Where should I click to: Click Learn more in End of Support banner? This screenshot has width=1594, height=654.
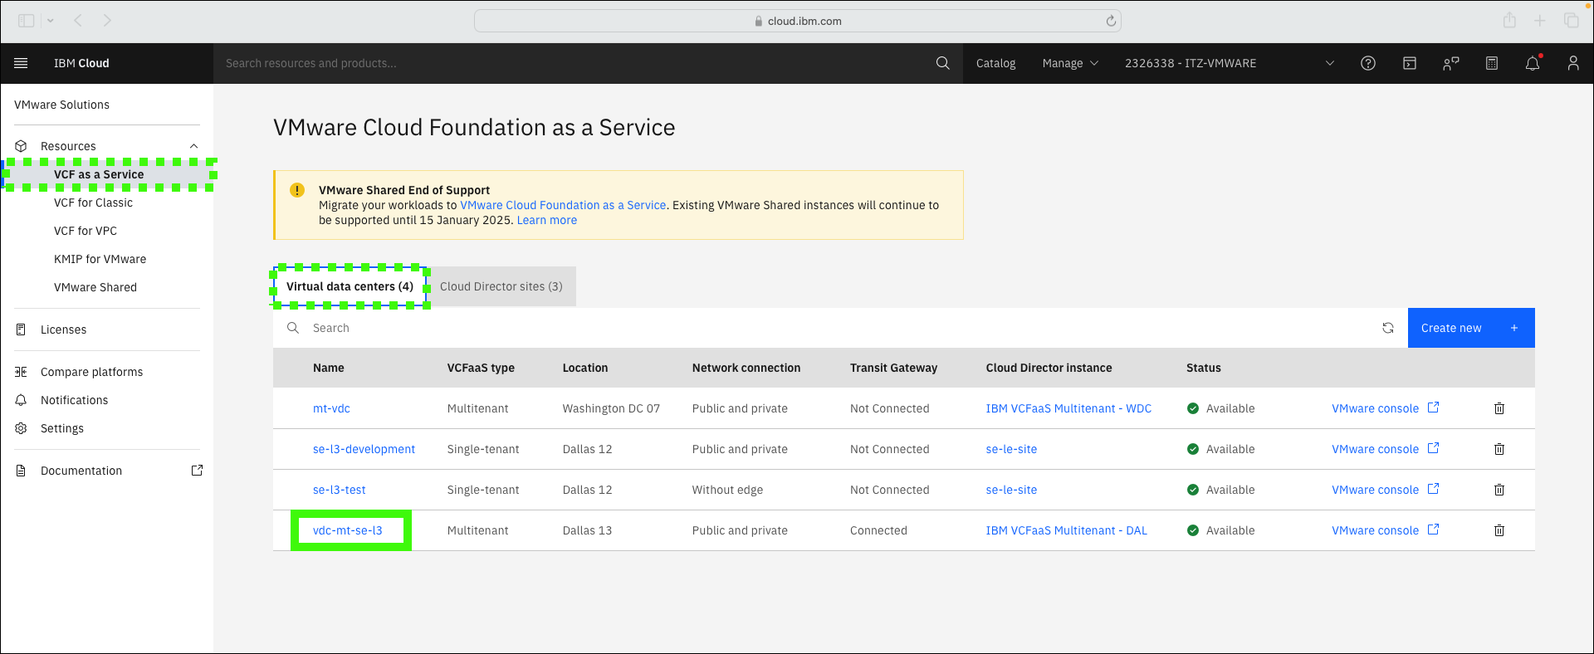pyautogui.click(x=546, y=220)
